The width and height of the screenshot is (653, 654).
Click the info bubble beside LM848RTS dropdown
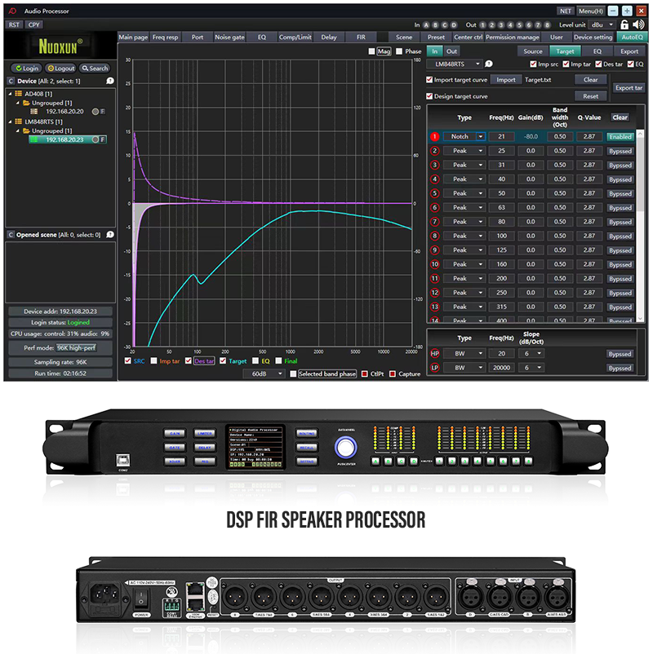(x=488, y=64)
